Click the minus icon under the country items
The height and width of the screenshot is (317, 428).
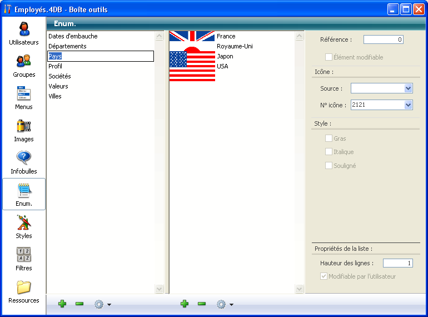point(202,304)
